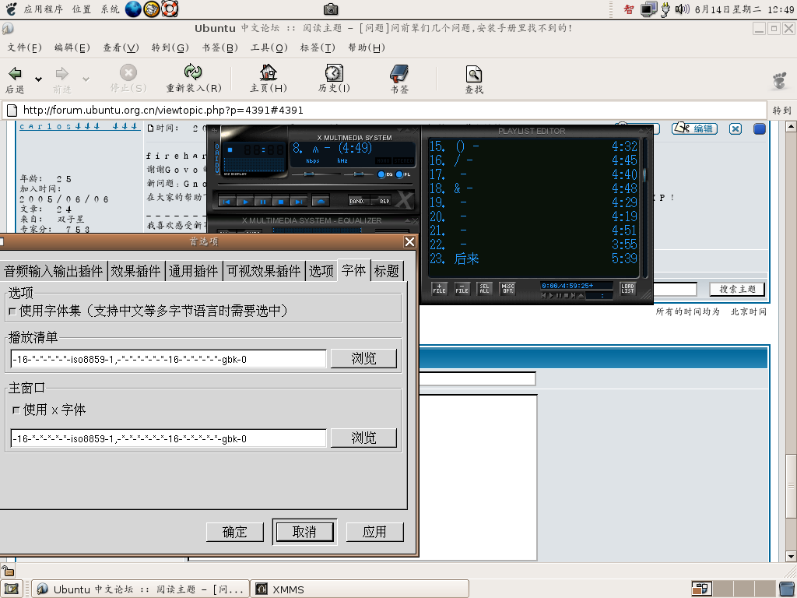
Task: Switch to 选项 tab in preferences
Action: click(321, 270)
